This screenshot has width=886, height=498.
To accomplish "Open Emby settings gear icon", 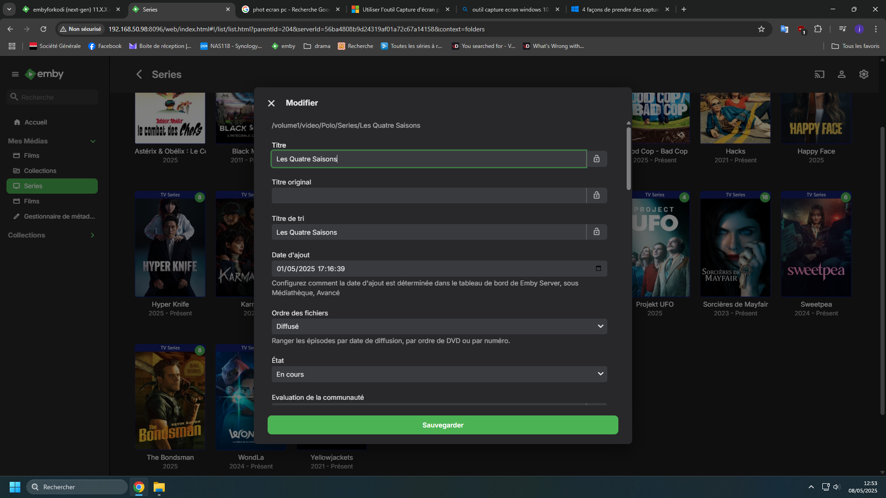I will [864, 74].
